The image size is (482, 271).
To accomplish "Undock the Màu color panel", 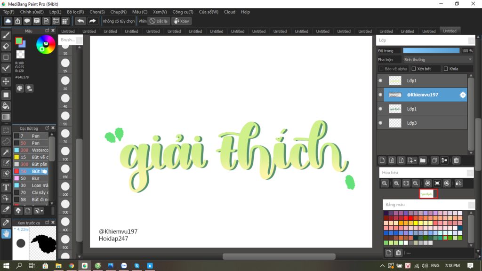I will [x=47, y=31].
